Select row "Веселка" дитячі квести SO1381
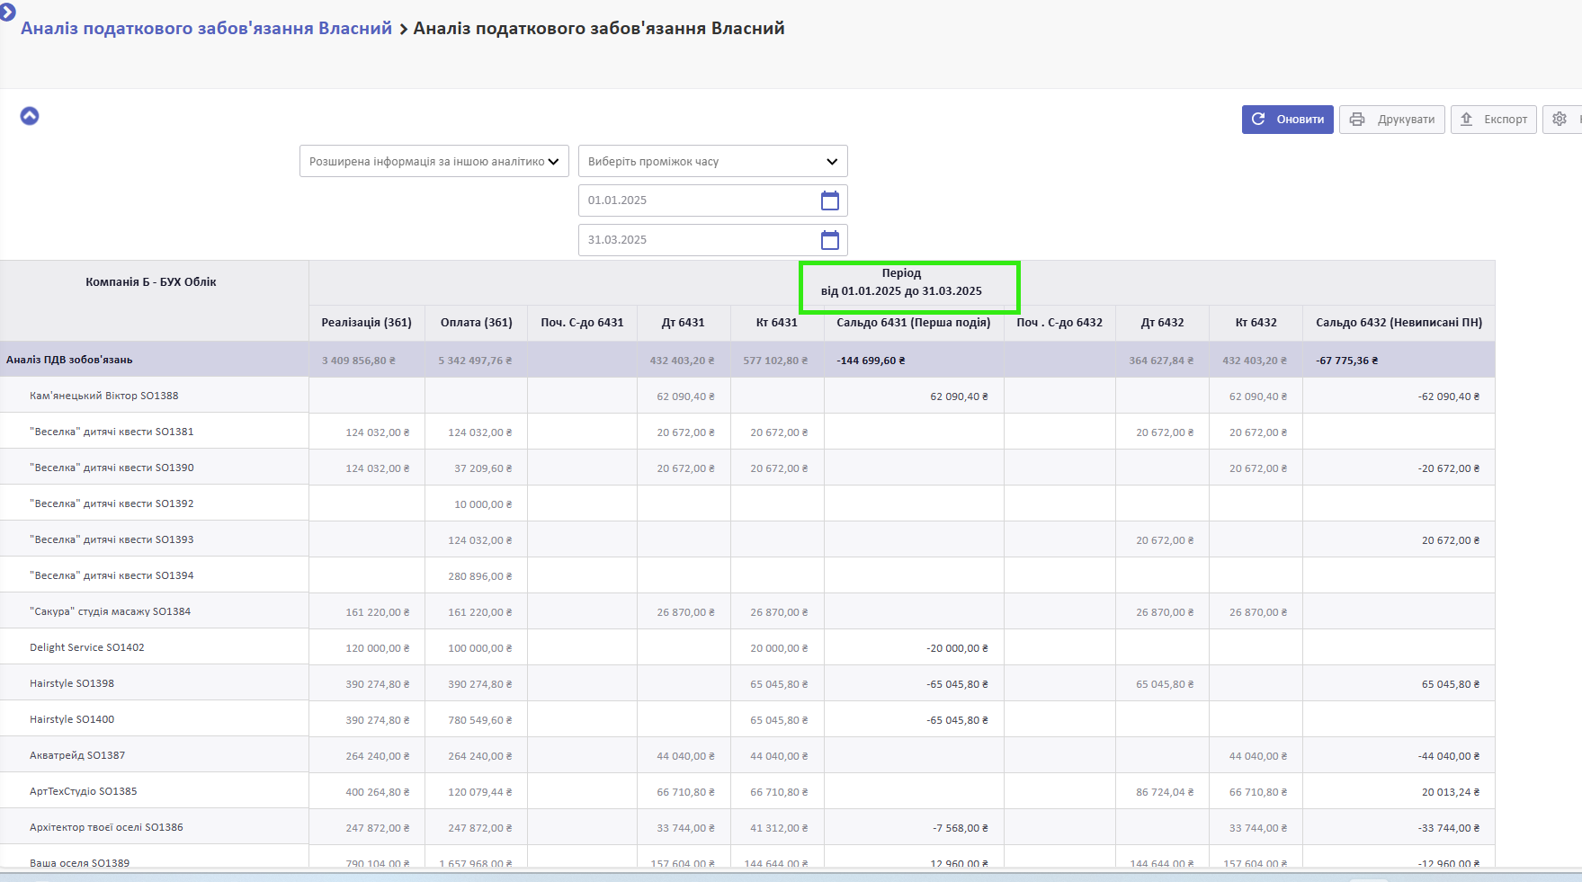The width and height of the screenshot is (1582, 882). (747, 432)
